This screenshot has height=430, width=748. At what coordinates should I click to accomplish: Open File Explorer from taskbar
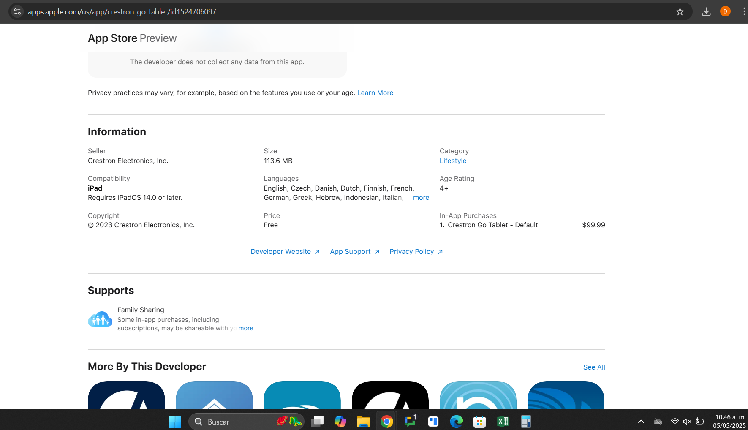363,422
